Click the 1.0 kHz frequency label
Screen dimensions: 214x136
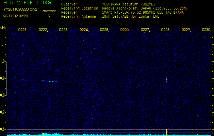pos(2,61)
